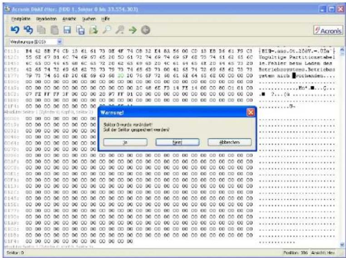This screenshot has width=346, height=258.
Task: Click the grey round Back icon
Action: (145, 30)
